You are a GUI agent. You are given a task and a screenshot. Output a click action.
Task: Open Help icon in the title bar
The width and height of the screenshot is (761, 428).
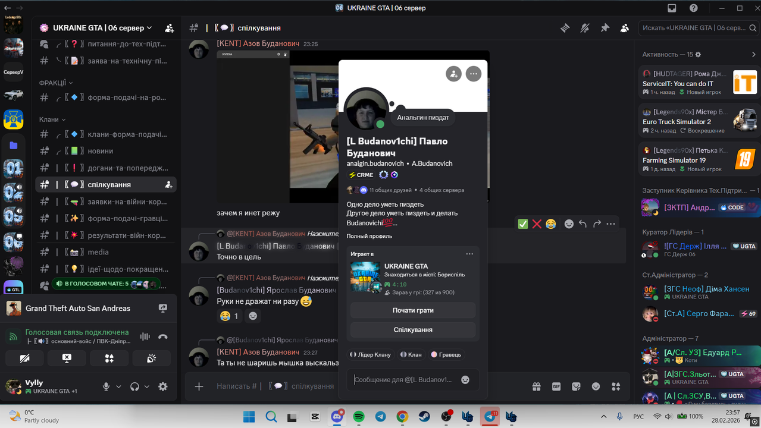point(694,8)
